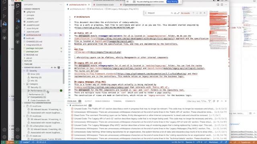Click master branch in status bar

(x=25, y=142)
